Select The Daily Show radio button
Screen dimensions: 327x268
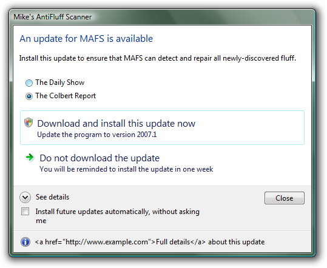click(29, 83)
